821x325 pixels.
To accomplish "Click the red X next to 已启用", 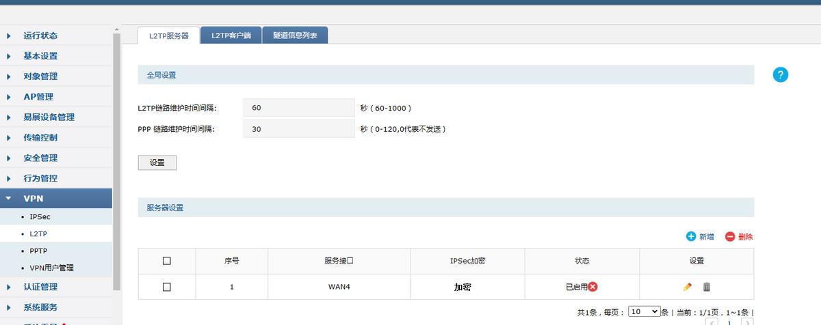I will click(592, 287).
